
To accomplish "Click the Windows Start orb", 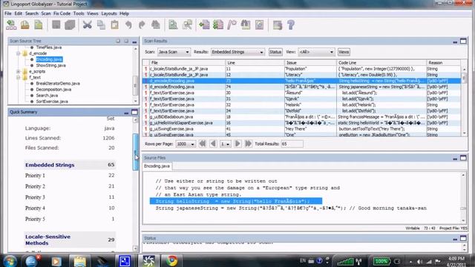I will [10, 261].
